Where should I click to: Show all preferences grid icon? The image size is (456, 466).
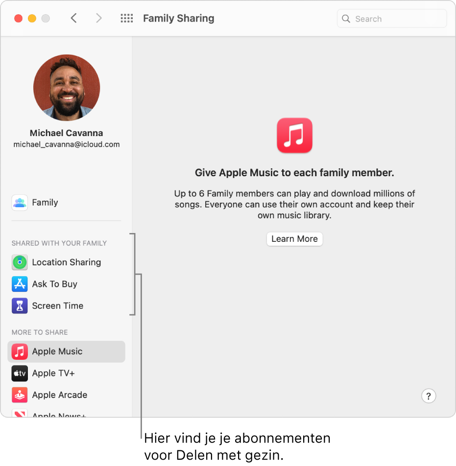[x=127, y=19]
